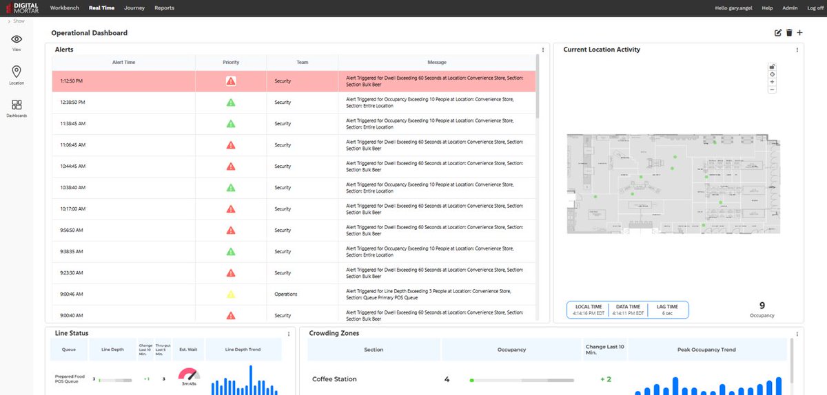Open the Workbench menu

65,8
